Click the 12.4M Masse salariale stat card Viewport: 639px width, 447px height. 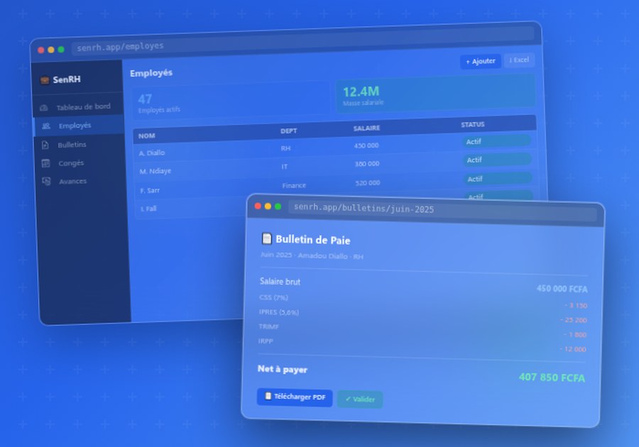coord(435,94)
